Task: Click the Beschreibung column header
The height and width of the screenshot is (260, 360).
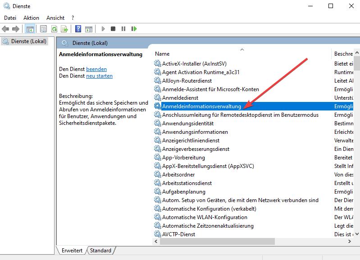Action: (343, 54)
